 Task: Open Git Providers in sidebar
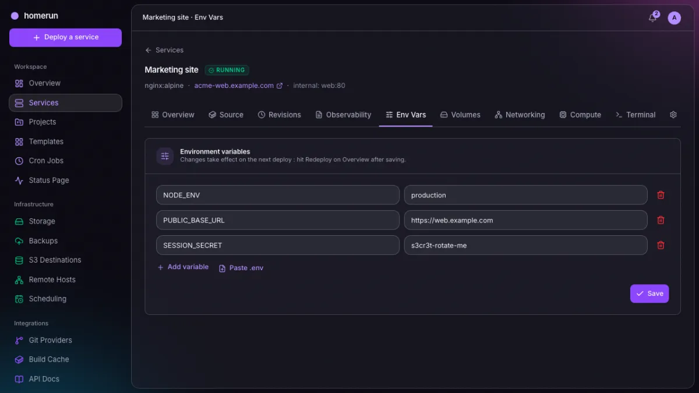(x=65, y=340)
